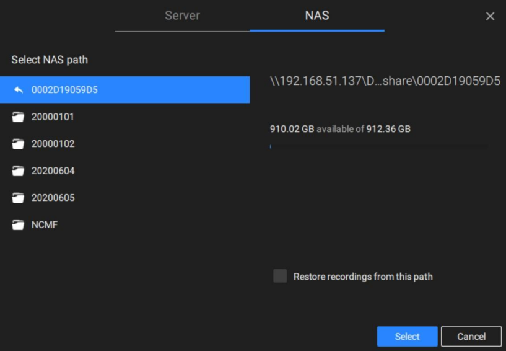This screenshot has height=351, width=506.
Task: Close the NAS path dialog with X
Action: click(490, 16)
